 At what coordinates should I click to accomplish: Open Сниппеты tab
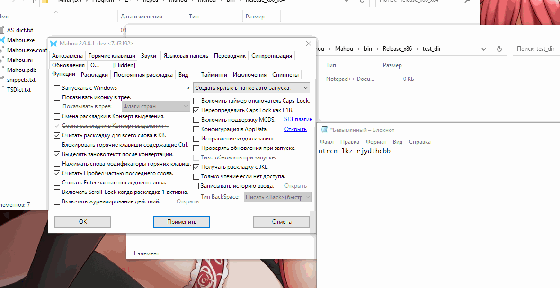click(285, 75)
